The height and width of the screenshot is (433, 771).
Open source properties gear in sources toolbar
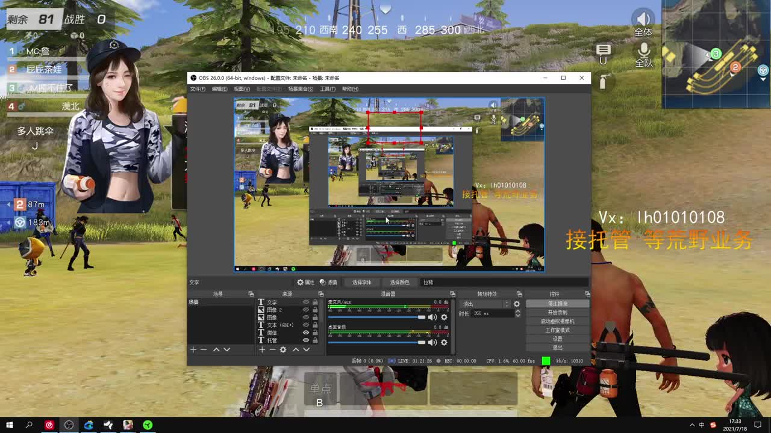(283, 349)
